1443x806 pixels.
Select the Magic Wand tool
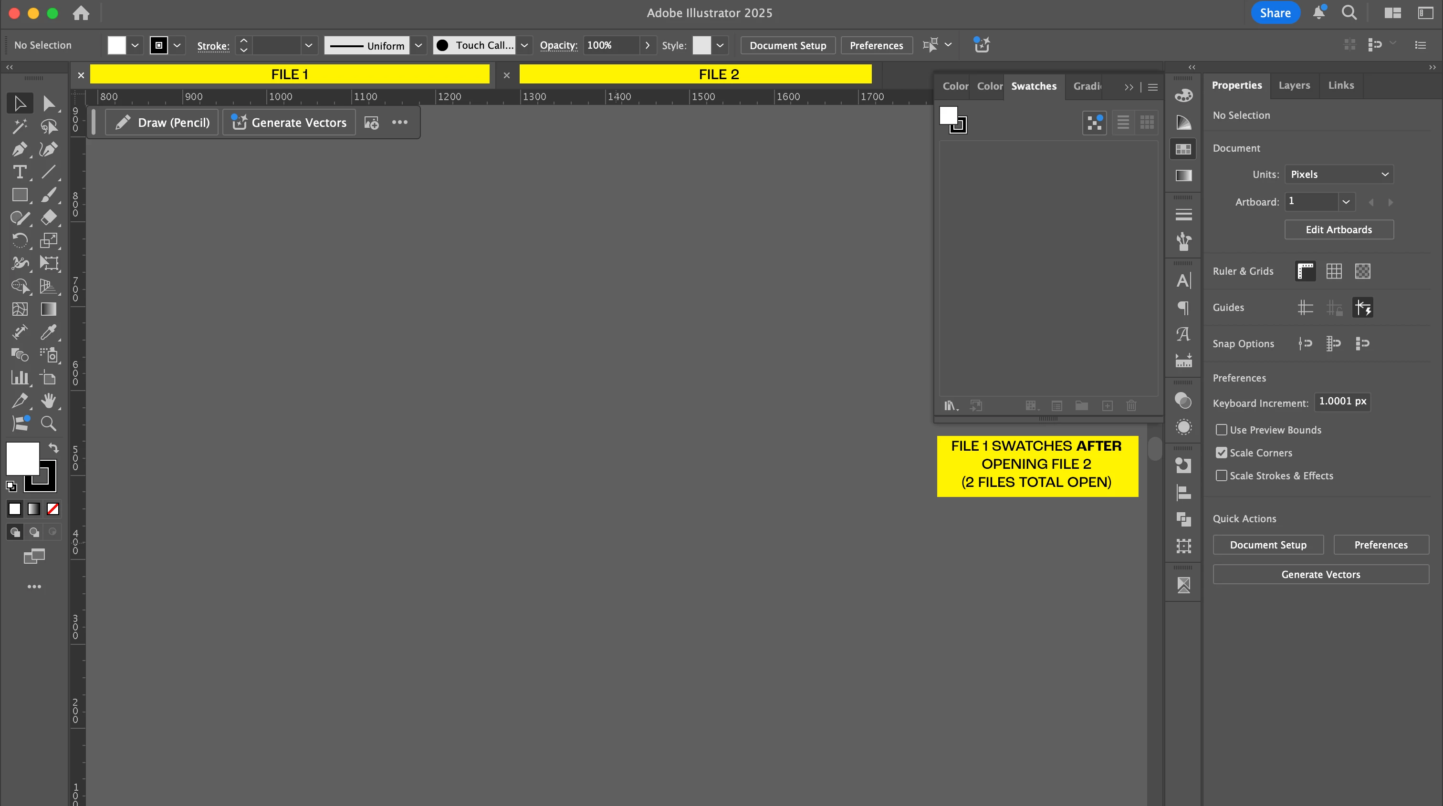tap(19, 126)
